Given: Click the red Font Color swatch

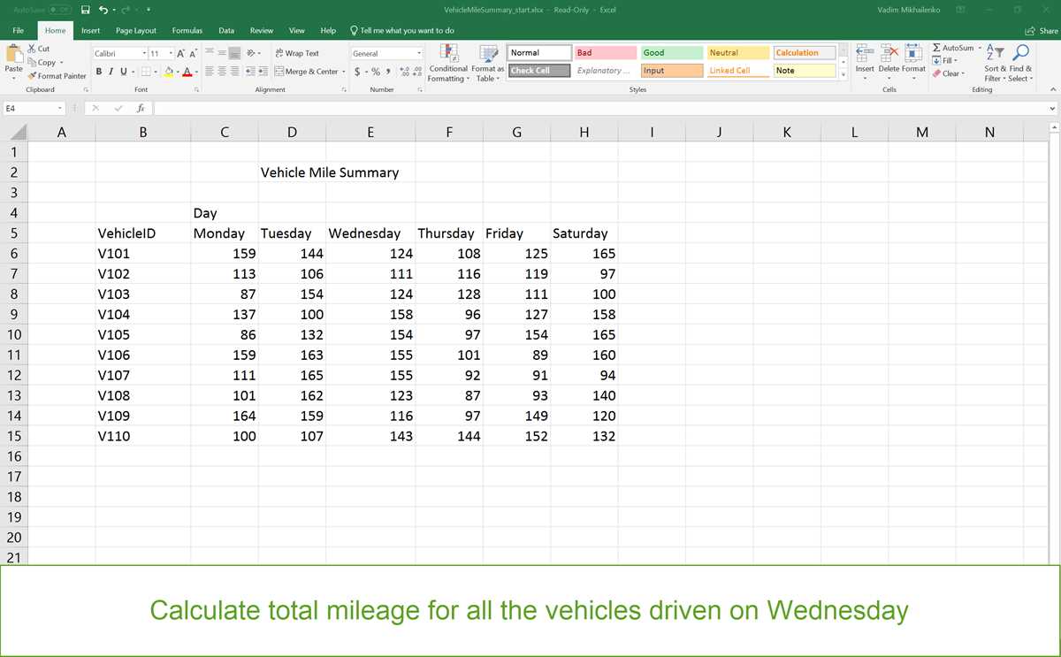Looking at the screenshot, I should 188,72.
